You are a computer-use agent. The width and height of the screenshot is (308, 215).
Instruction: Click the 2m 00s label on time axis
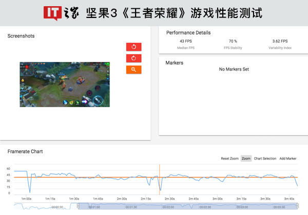pos(122,199)
